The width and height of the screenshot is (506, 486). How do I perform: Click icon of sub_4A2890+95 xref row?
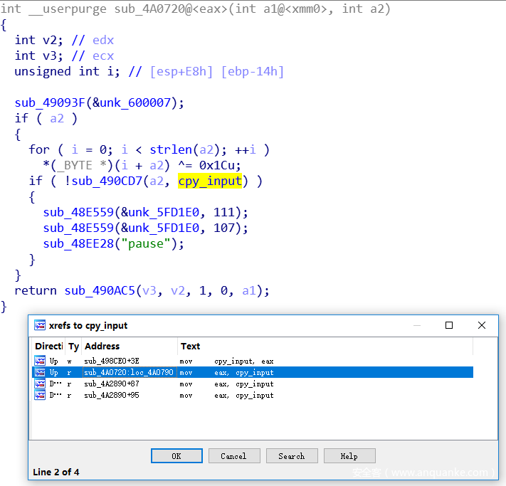pyautogui.click(x=40, y=395)
